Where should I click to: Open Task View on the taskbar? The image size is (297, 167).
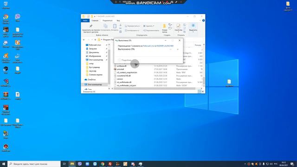65,164
